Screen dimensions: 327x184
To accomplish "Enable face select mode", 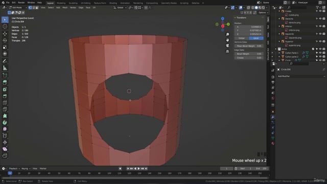I will pos(37,8).
